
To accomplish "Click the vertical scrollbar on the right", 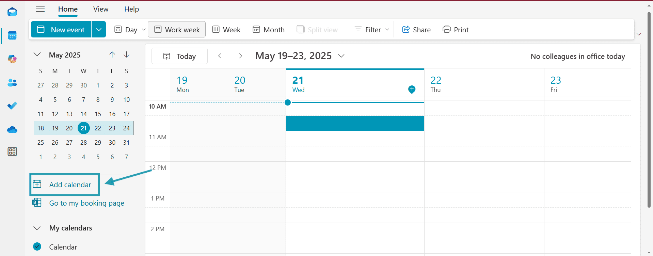I will pyautogui.click(x=649, y=109).
